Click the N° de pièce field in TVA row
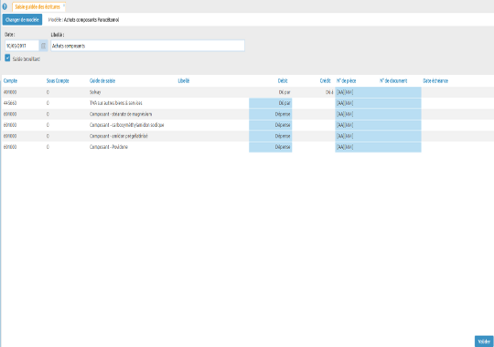This screenshot has height=347, width=494. pyautogui.click(x=357, y=103)
